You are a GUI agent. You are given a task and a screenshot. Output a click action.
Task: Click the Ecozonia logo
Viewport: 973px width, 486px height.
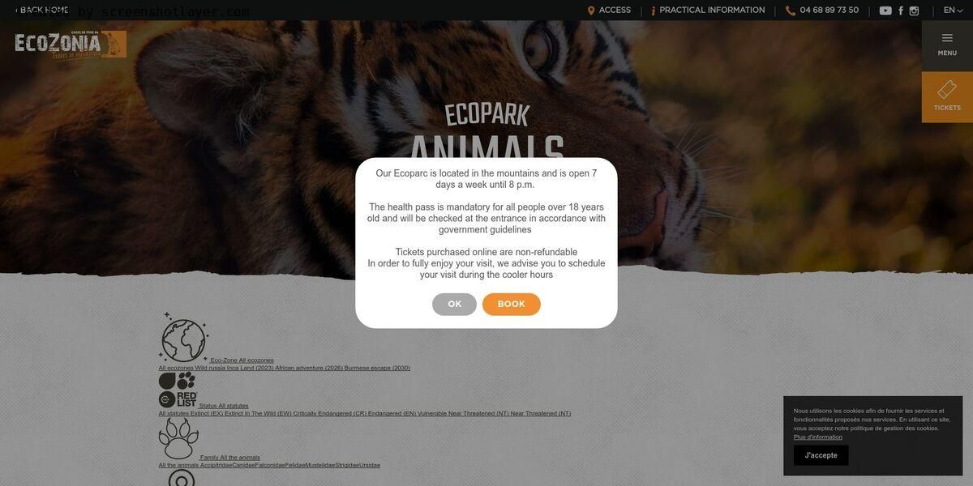pos(71,44)
